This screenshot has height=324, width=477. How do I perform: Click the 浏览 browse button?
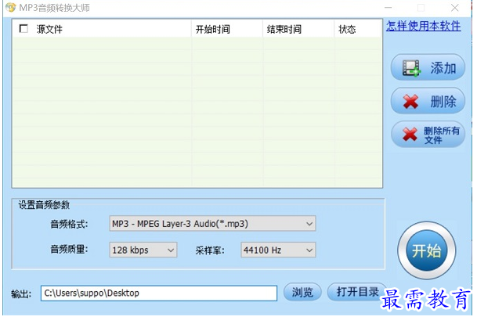302,292
